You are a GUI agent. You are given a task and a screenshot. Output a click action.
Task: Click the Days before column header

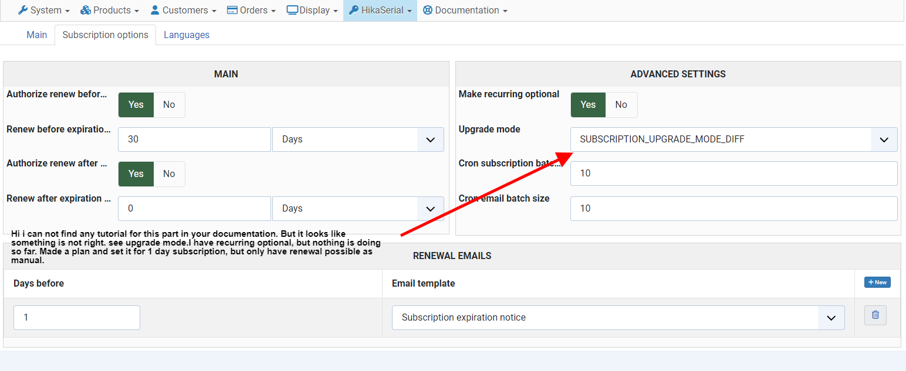(39, 284)
